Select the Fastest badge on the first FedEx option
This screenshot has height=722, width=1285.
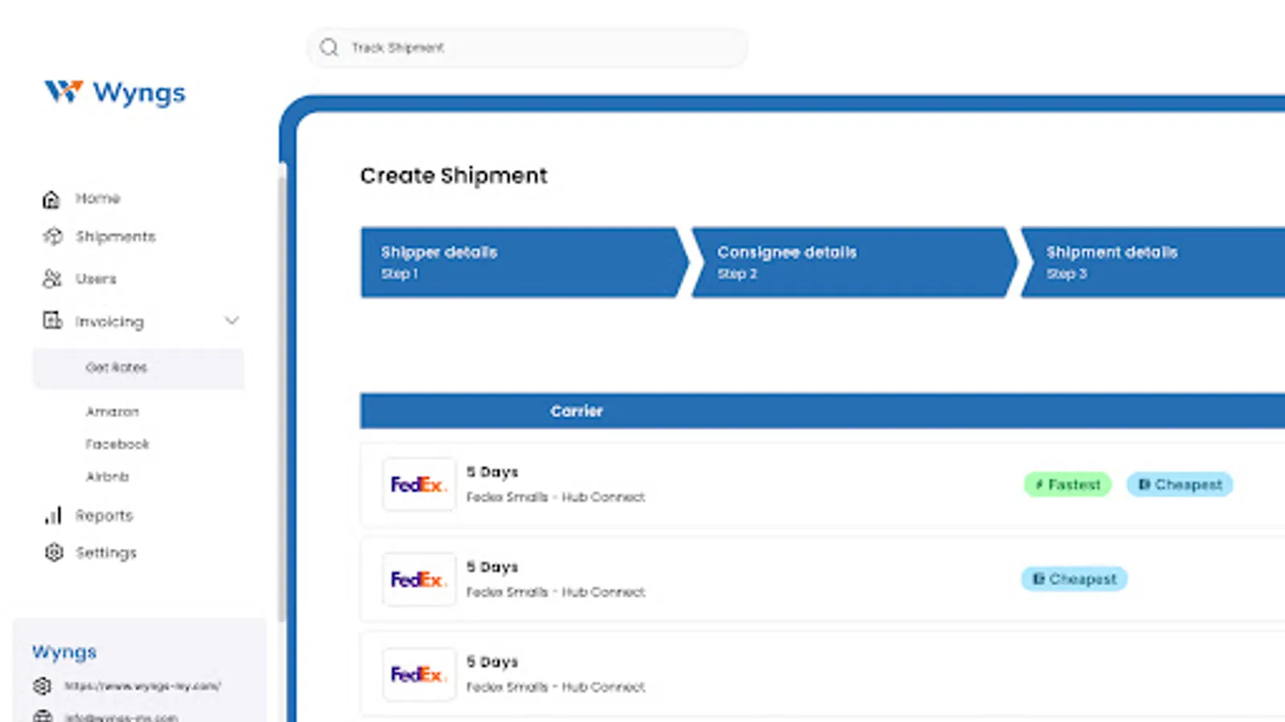[1067, 485]
